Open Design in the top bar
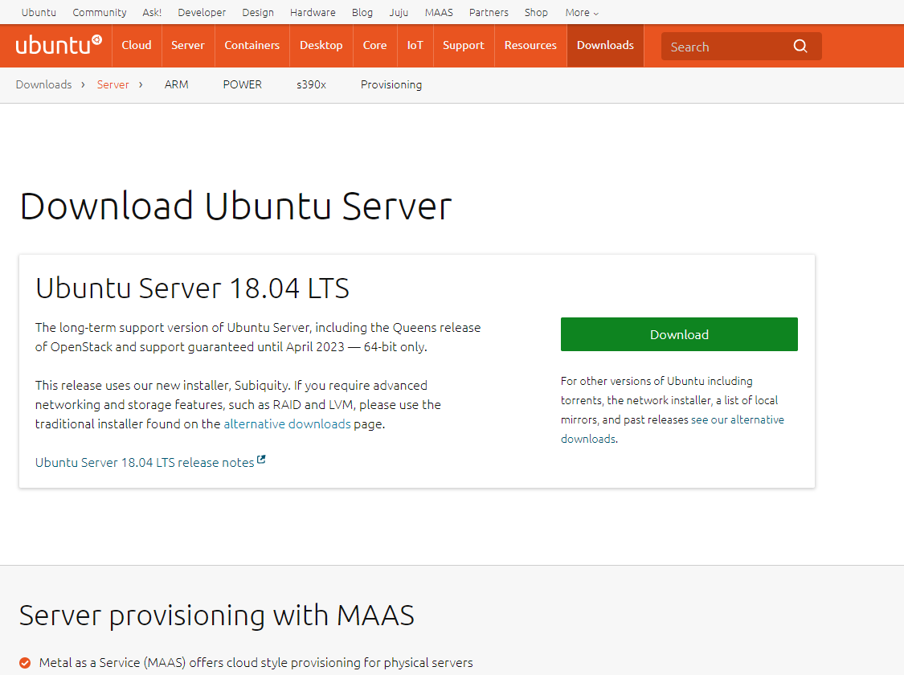The height and width of the screenshot is (675, 904). click(x=258, y=12)
